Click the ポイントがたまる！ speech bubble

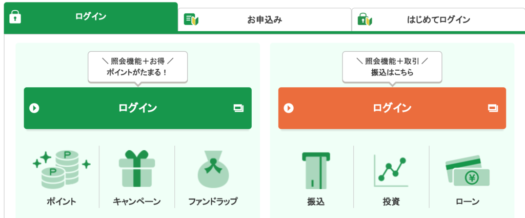tap(137, 67)
